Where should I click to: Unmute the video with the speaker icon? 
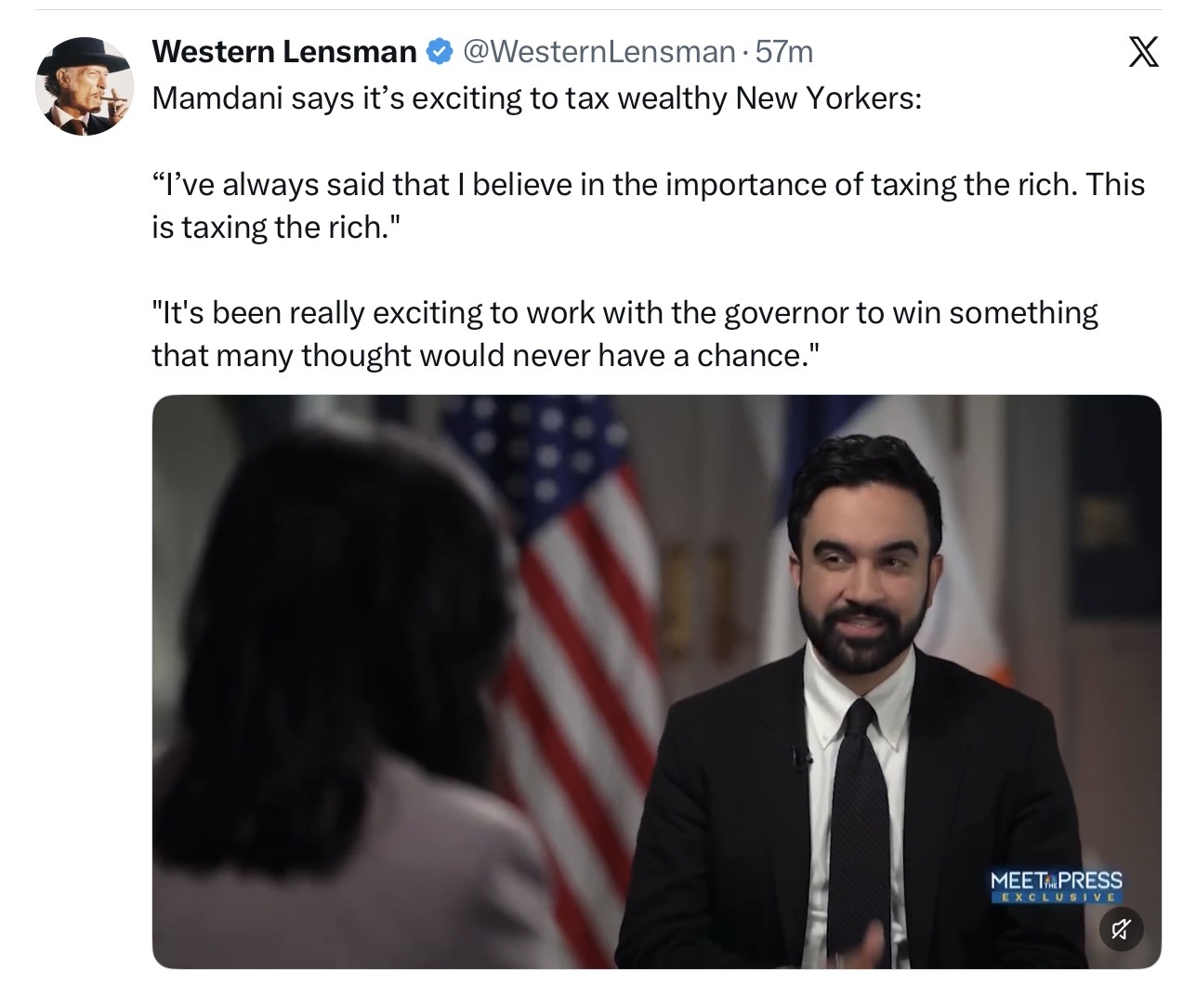[x=1121, y=926]
